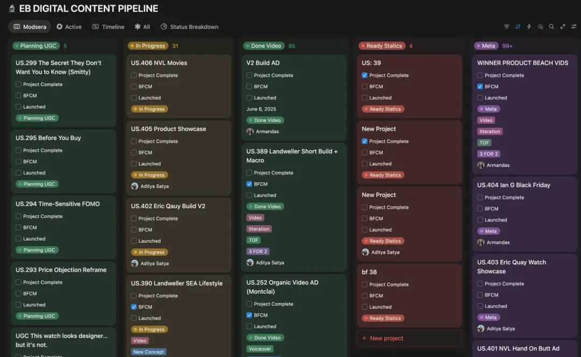Click the Armandas avatar on the WINNER PRODUCT BEACH VIDS card
This screenshot has height=357, width=581.
click(480, 165)
